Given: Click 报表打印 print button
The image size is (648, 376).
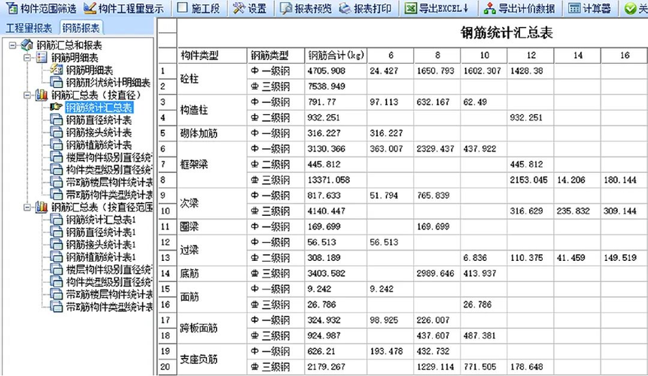Looking at the screenshot, I should coord(365,8).
